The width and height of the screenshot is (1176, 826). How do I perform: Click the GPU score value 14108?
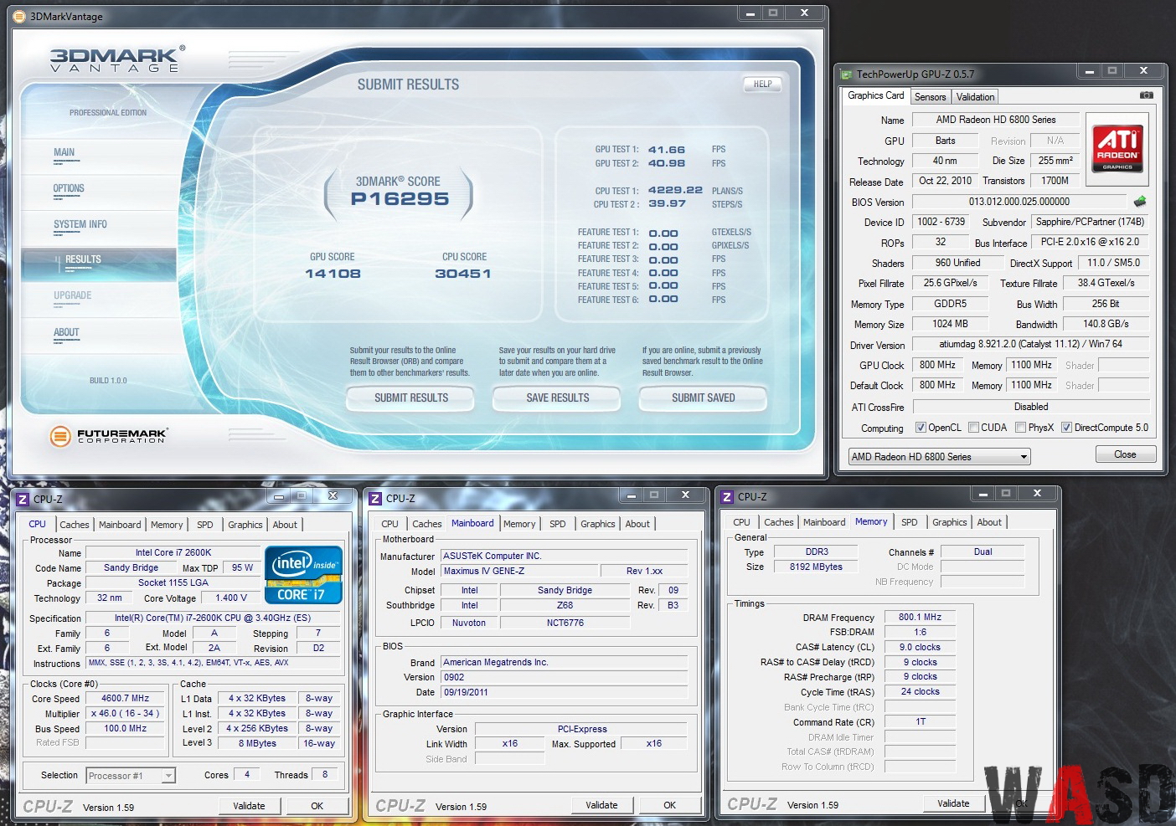tap(333, 274)
